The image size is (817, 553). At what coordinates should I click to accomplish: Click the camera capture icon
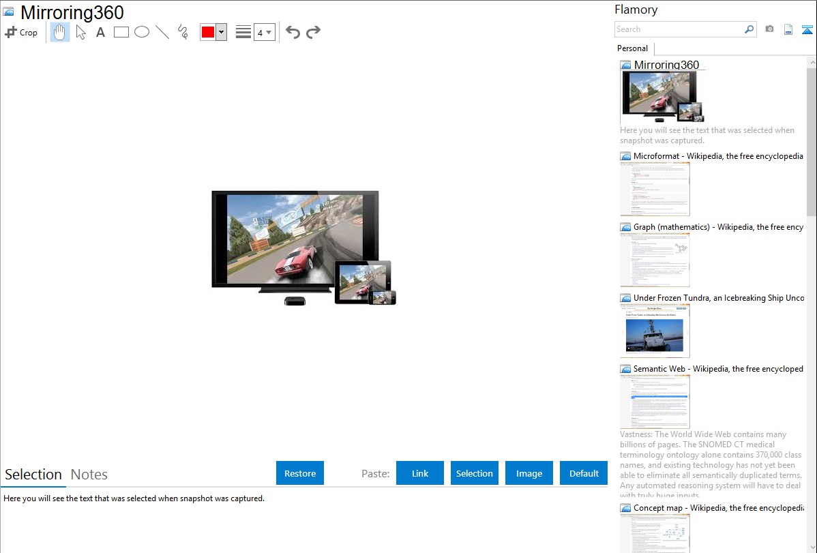[x=769, y=29]
